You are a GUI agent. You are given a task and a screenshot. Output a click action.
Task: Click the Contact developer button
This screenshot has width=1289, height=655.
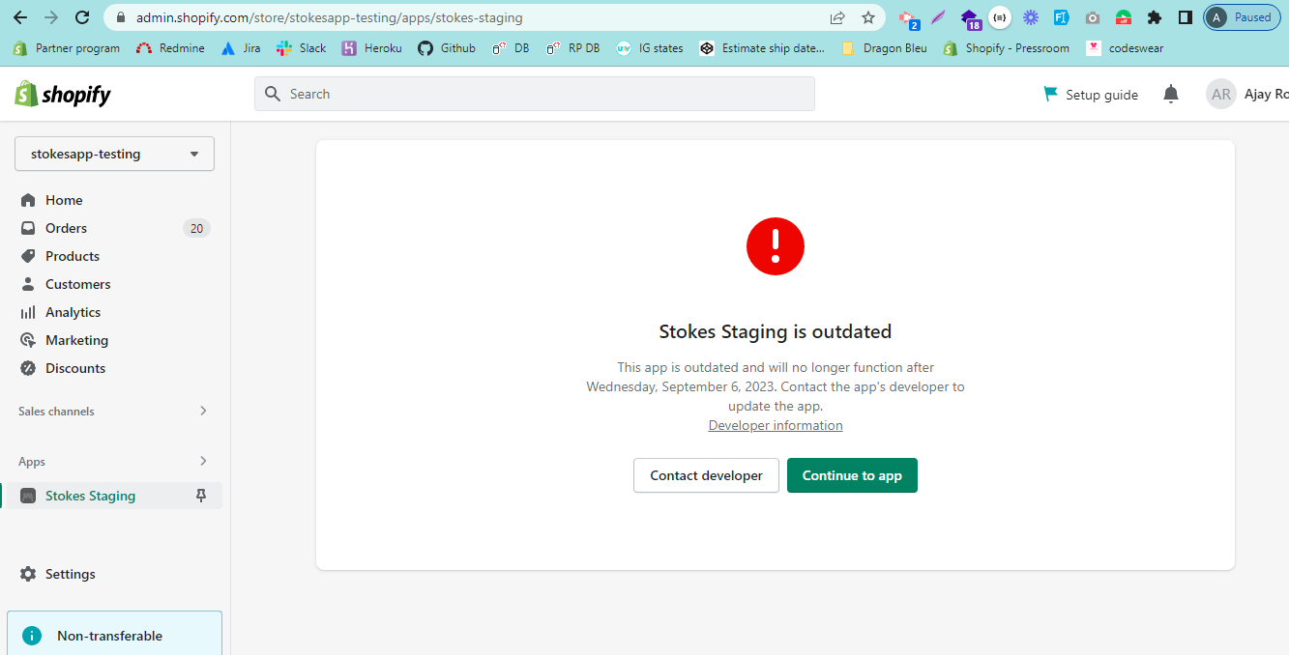(x=706, y=475)
